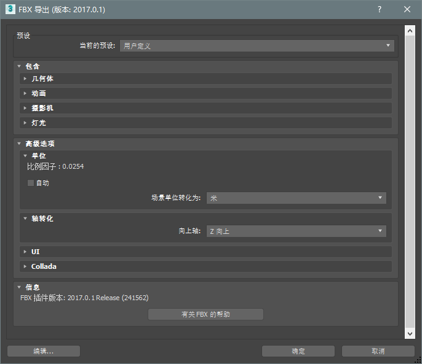Collapse the 高级选项 section
This screenshot has height=364, width=422.
tap(19, 144)
